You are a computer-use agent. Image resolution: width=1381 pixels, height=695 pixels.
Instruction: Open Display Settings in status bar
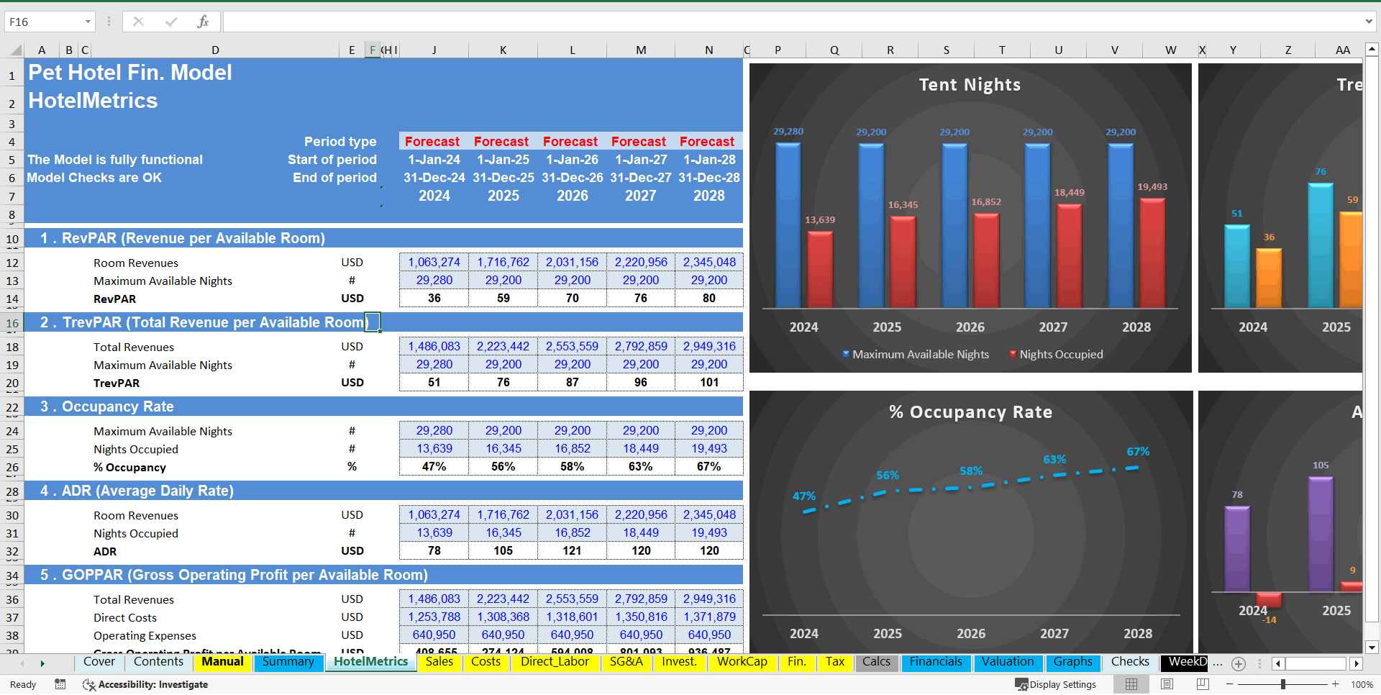(x=1055, y=684)
